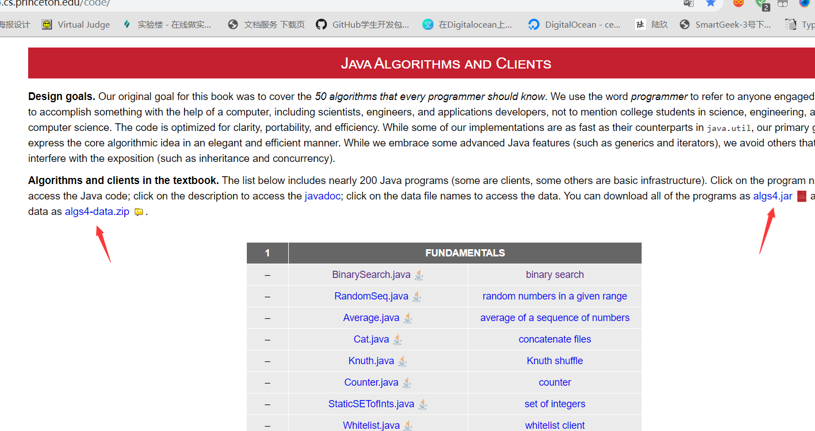The width and height of the screenshot is (815, 431).
Task: Open the gray extension icon in the toolbar
Action: [782, 4]
